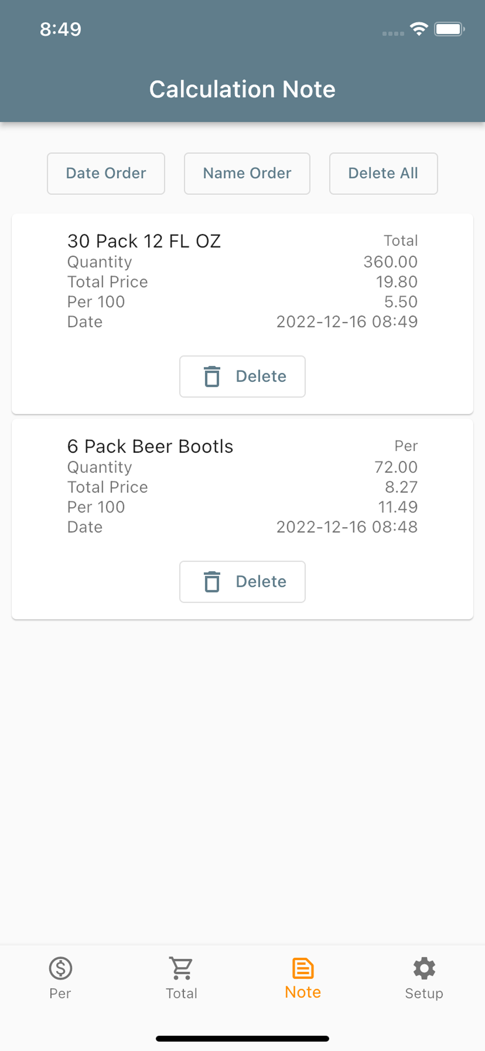485x1051 pixels.
Task: Tap the battery indicator in status bar
Action: (x=449, y=29)
